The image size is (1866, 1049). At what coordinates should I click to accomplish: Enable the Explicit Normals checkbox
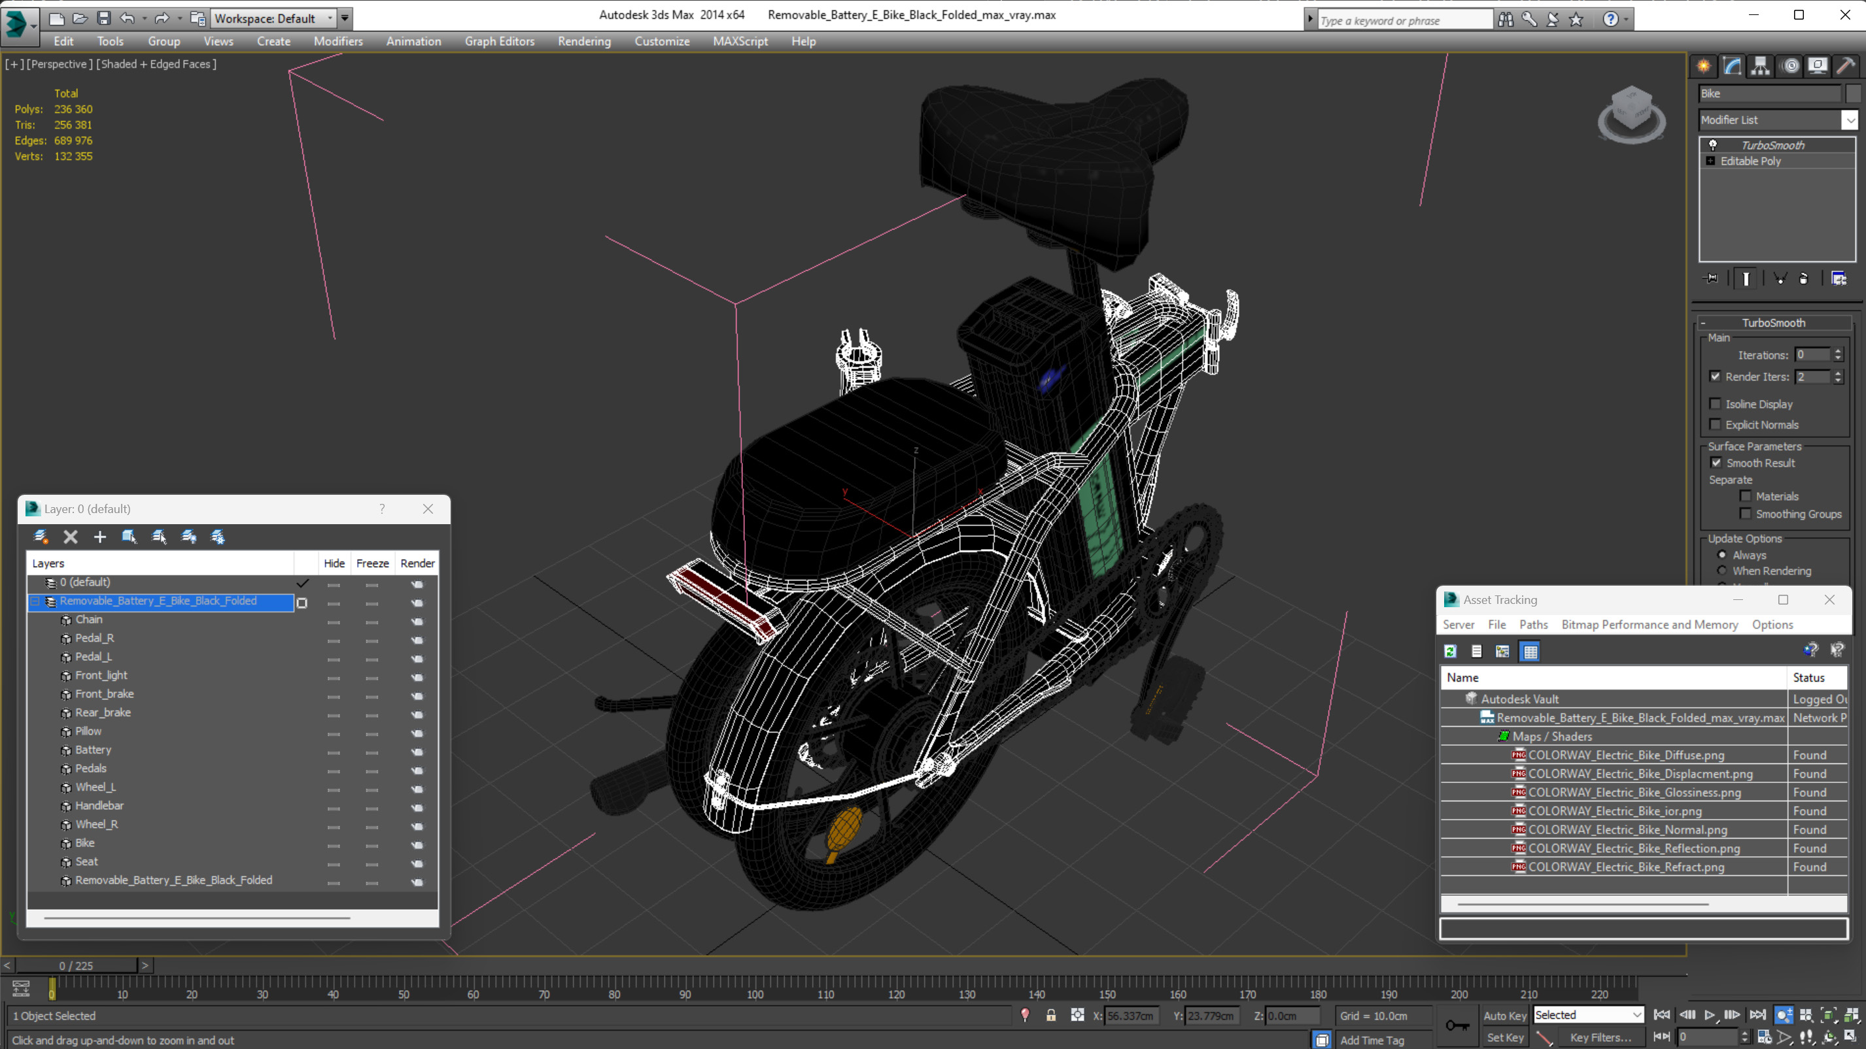(x=1716, y=424)
